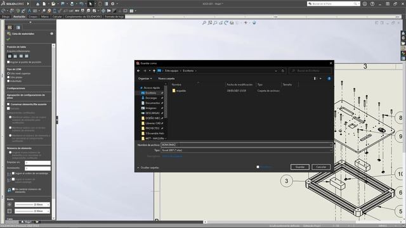Open the first Borde thickness dropdown
406x228 pixels.
(32, 205)
